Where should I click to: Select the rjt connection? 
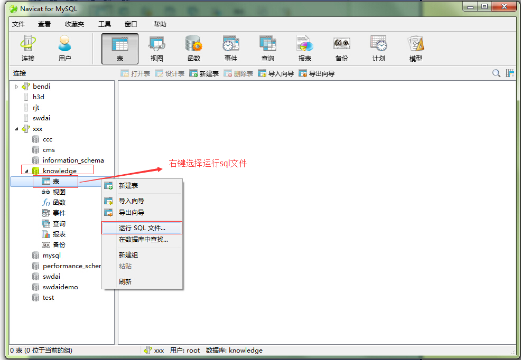[36, 108]
